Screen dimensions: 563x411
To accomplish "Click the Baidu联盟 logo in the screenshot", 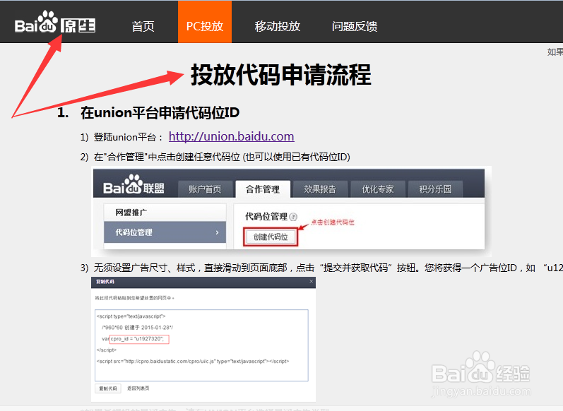I will coord(134,185).
